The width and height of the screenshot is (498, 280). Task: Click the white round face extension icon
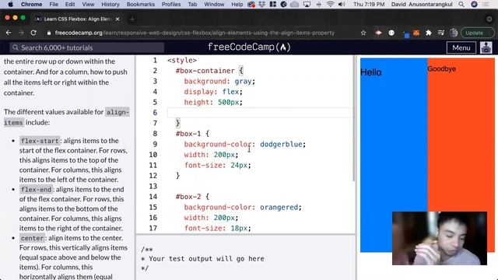[391, 33]
